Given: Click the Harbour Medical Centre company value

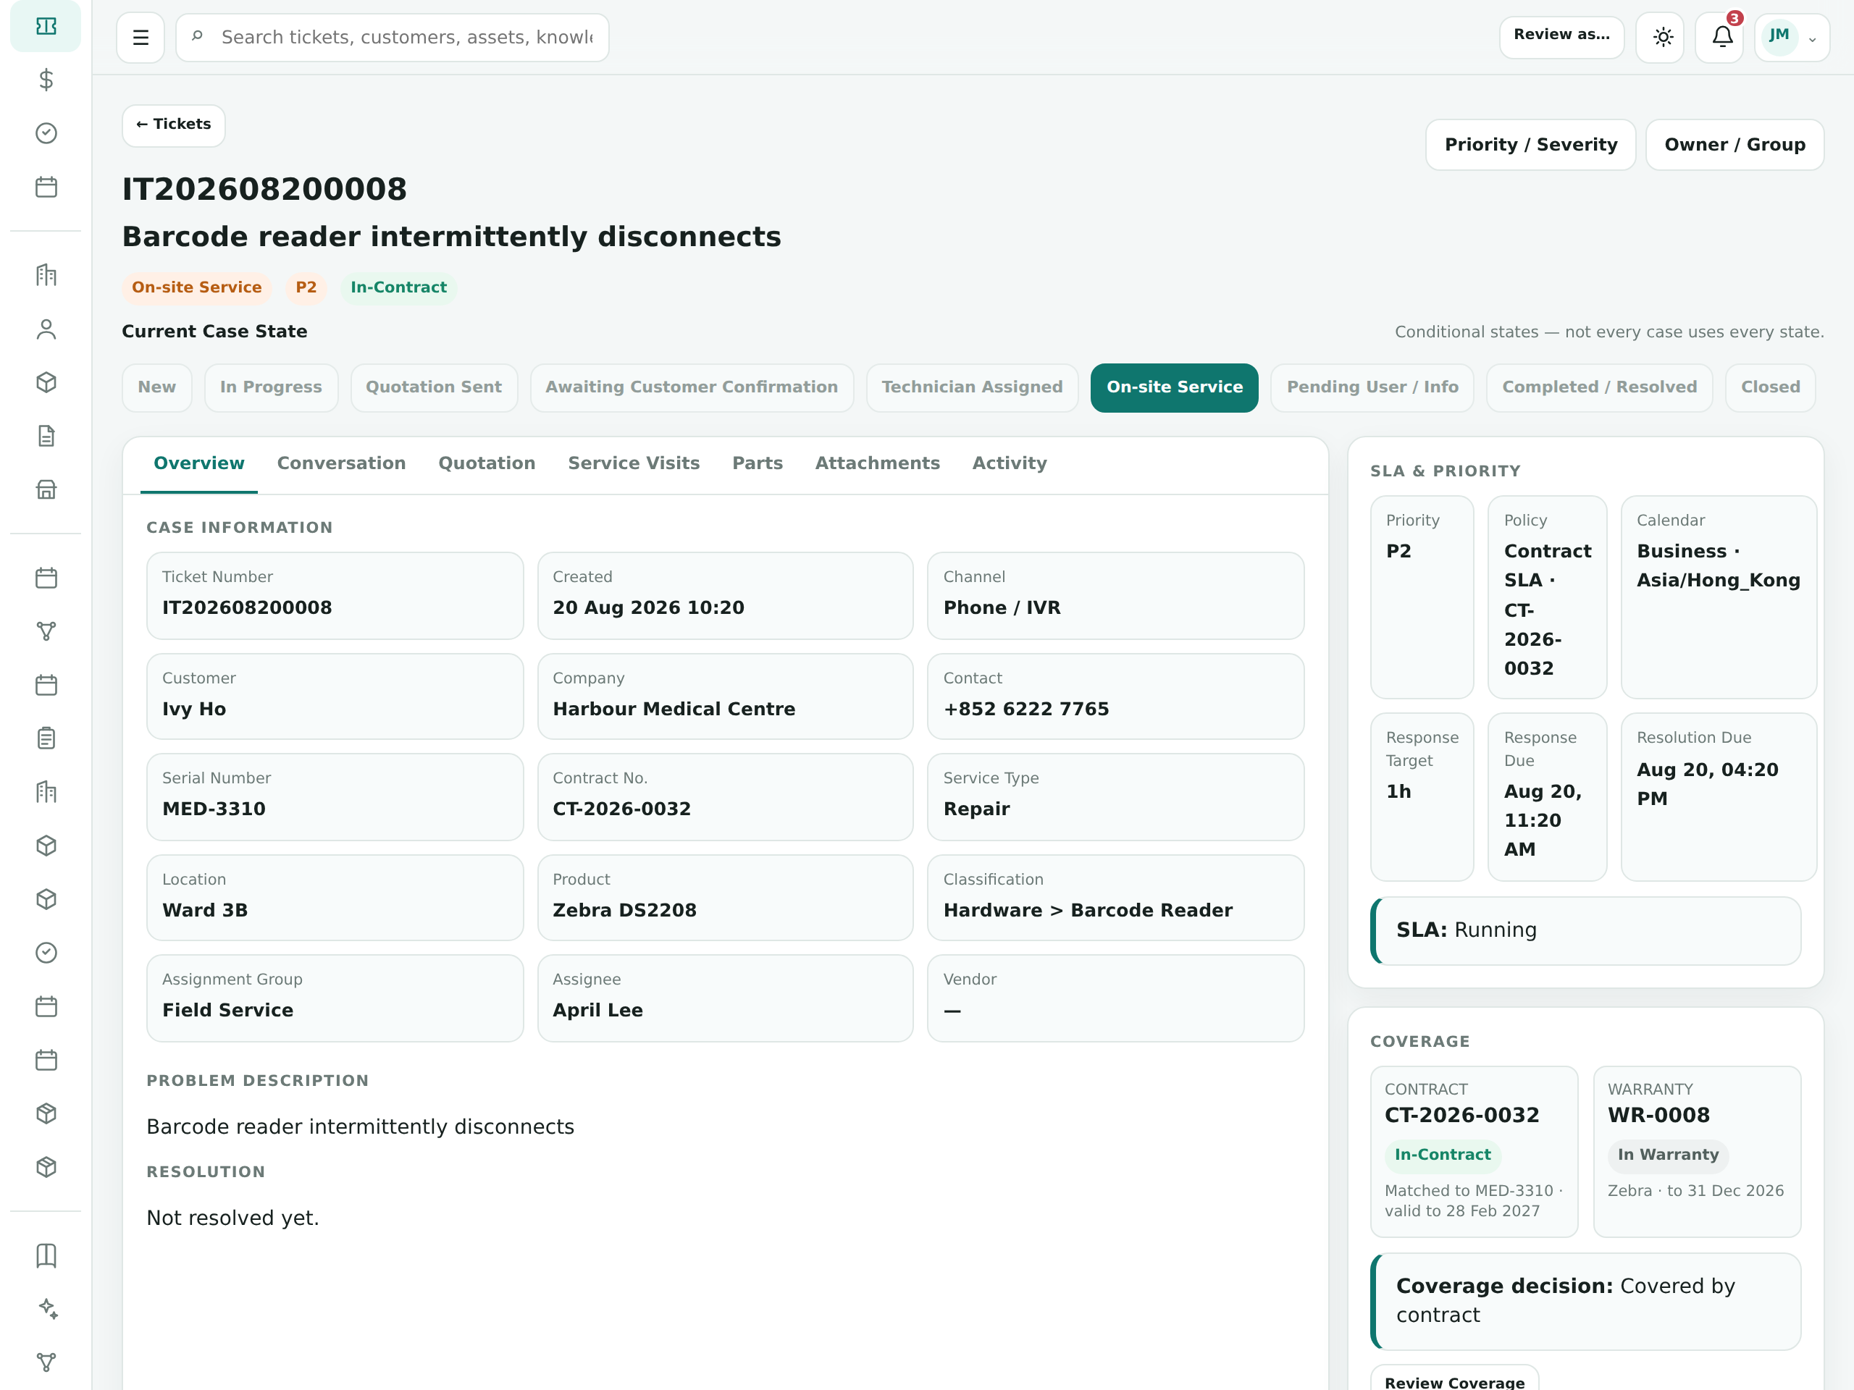Looking at the screenshot, I should pyautogui.click(x=673, y=709).
